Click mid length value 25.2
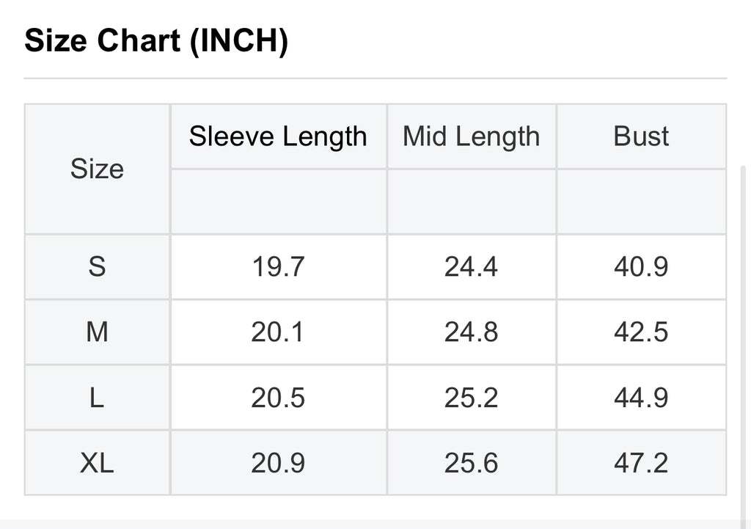Screen dimensions: 751x529 pos(472,398)
